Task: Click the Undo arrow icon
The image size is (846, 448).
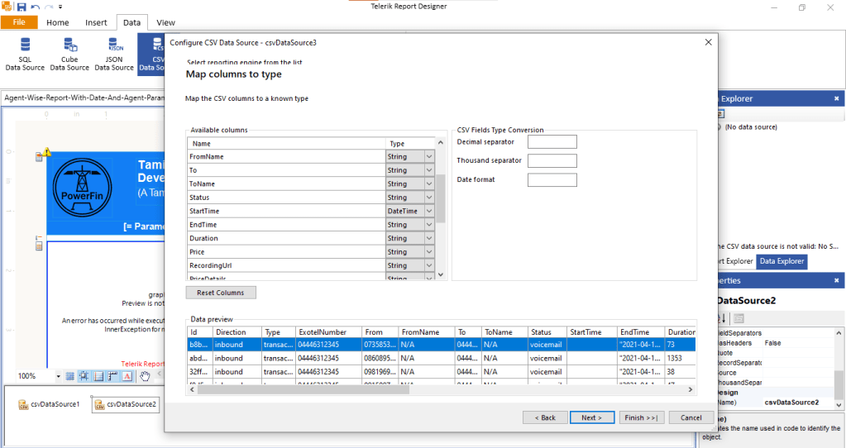Action: point(35,7)
